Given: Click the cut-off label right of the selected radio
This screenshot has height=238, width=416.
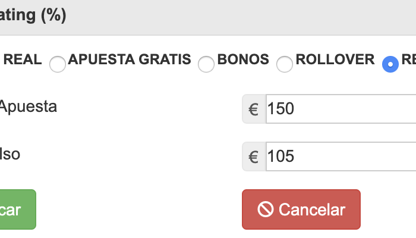Looking at the screenshot, I should pos(408,59).
